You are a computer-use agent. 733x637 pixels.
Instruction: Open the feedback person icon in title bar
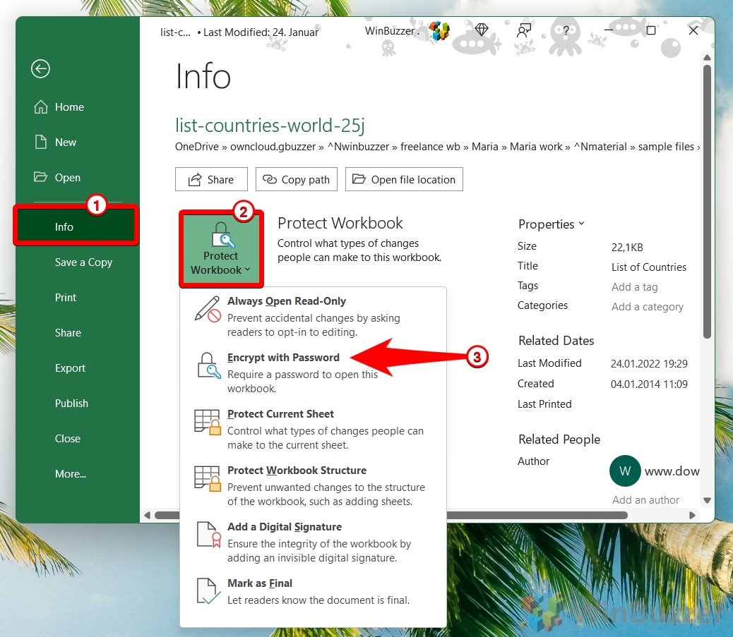(523, 30)
